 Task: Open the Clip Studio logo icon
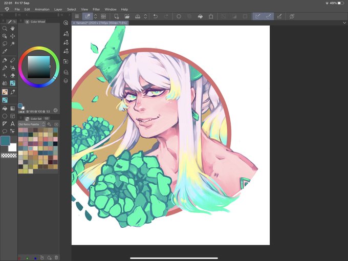pyautogui.click(x=7, y=9)
